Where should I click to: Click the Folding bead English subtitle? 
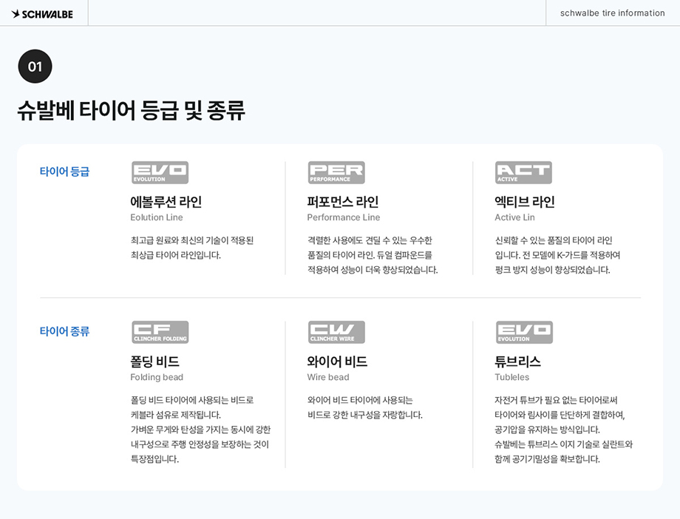coord(157,377)
